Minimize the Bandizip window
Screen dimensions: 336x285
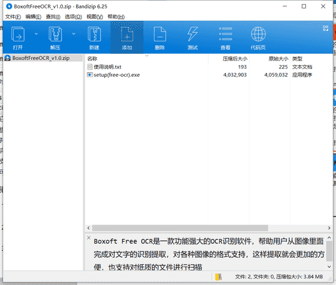(x=285, y=7)
